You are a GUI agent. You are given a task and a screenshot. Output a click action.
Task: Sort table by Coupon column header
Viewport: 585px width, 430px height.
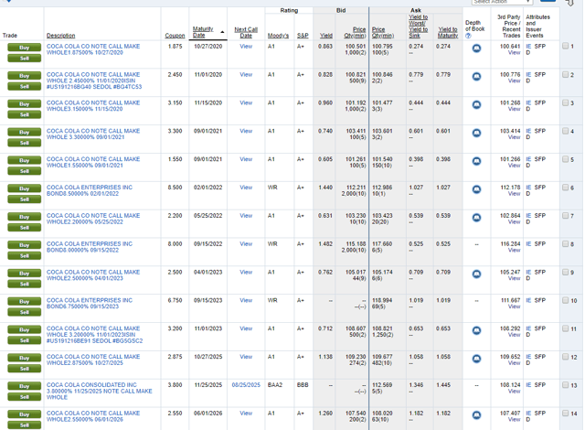point(175,36)
